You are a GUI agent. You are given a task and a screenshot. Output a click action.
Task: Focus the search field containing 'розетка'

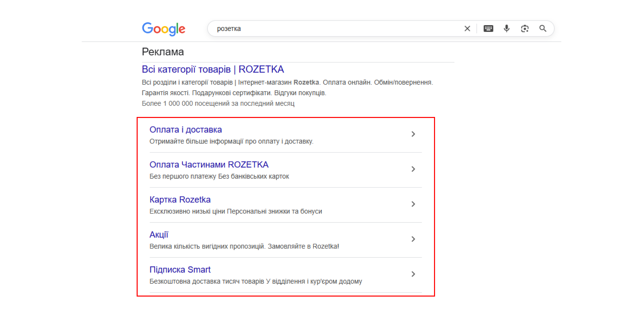(335, 29)
